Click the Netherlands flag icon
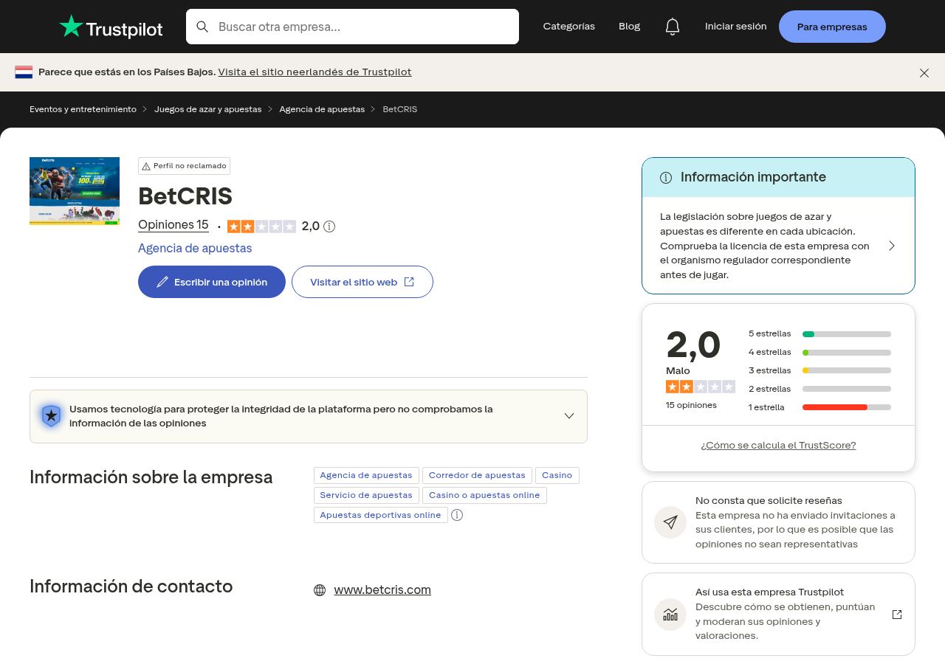 (24, 72)
